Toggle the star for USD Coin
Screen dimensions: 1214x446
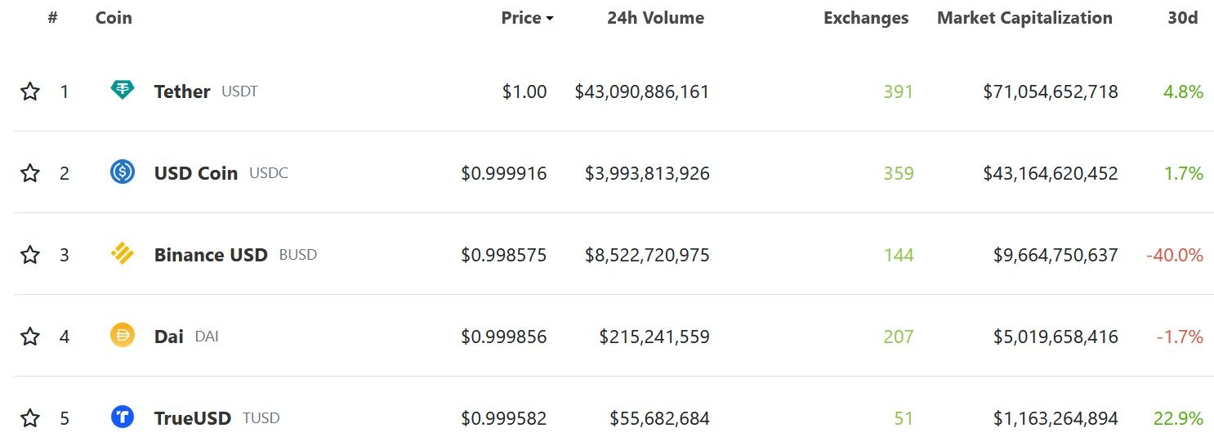(x=30, y=172)
